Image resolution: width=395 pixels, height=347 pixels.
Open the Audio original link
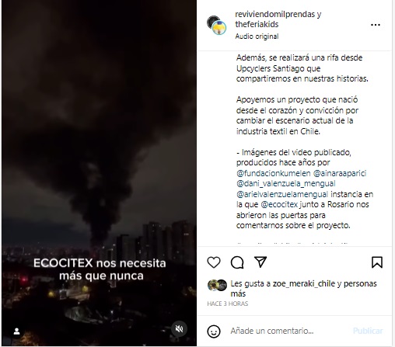tap(257, 36)
